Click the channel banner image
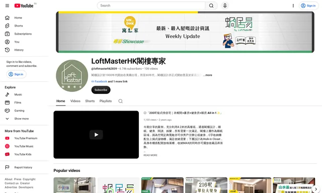This screenshot has width=322, height=193. click(x=185, y=32)
